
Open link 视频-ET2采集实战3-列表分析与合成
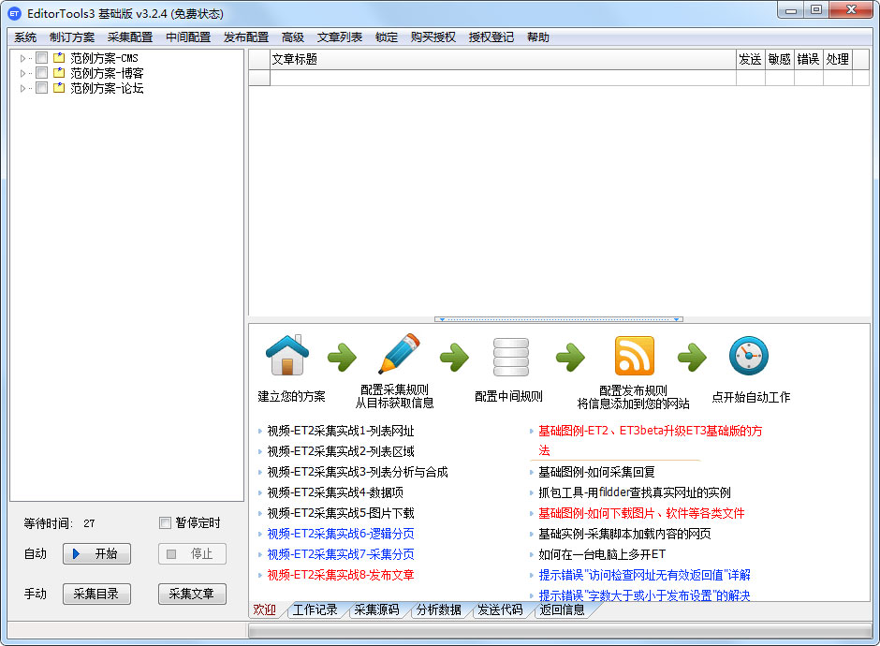358,472
